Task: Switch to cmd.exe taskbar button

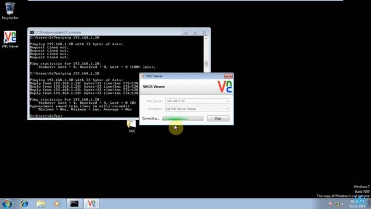Action: (x=74, y=204)
